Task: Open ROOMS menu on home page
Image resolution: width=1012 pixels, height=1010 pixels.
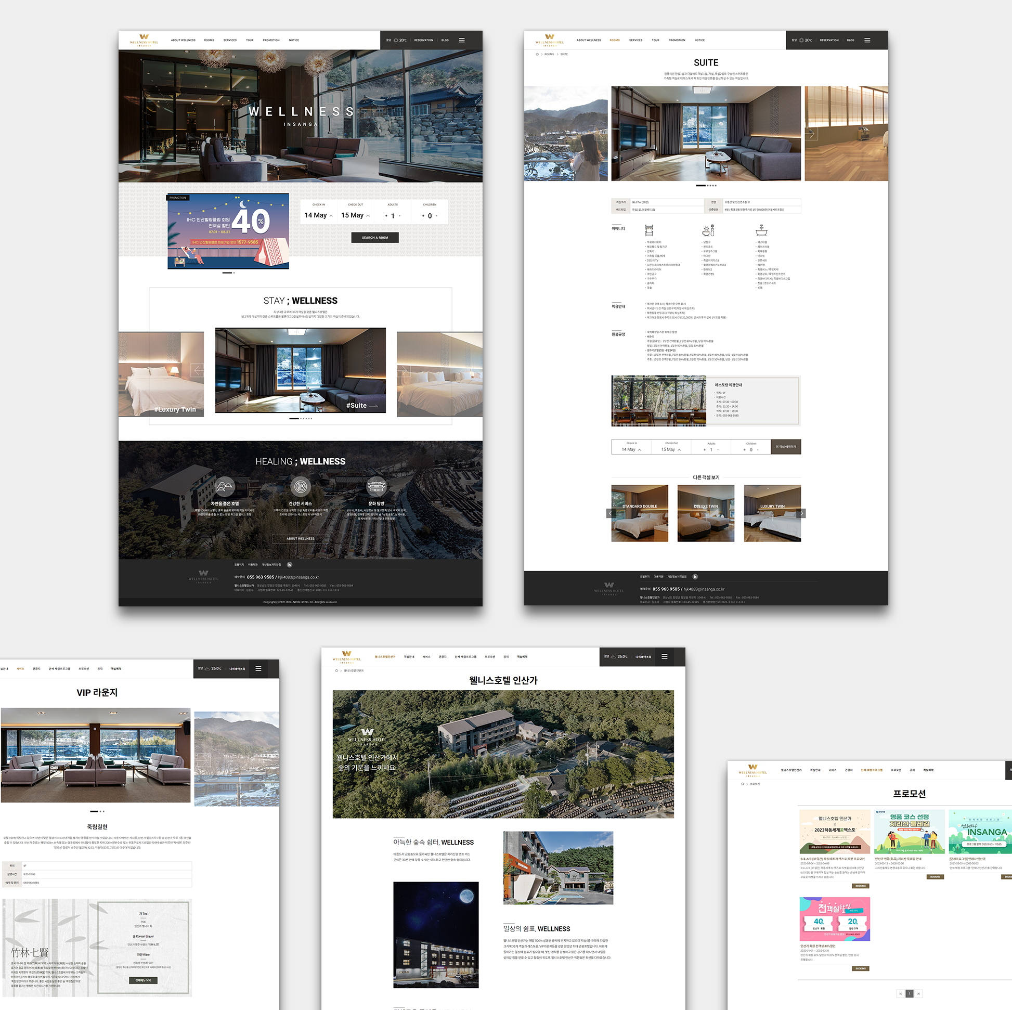Action: (209, 41)
